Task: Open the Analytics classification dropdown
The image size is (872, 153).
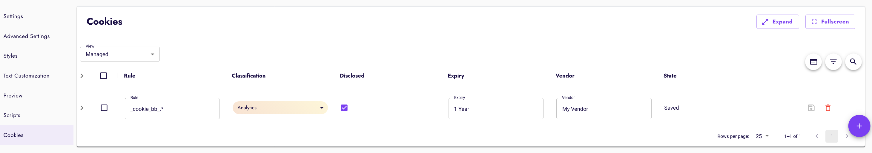Action: [x=280, y=108]
